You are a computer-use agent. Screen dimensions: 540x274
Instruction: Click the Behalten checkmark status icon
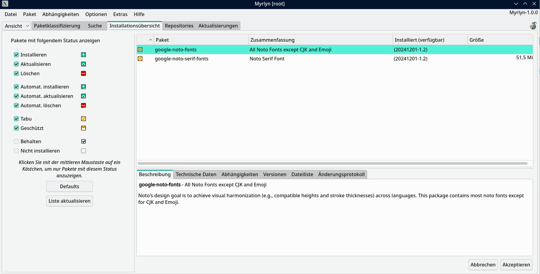[83, 141]
